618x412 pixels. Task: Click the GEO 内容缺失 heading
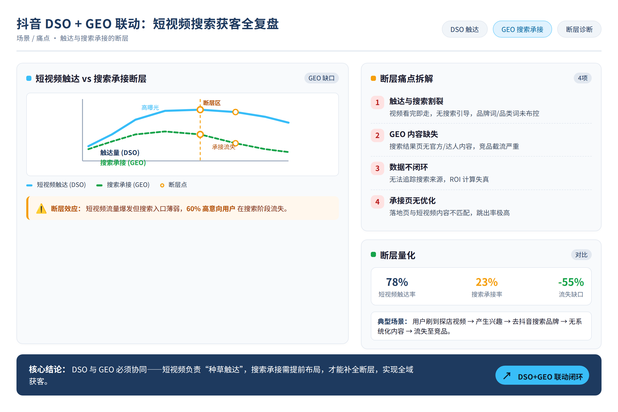pos(414,134)
